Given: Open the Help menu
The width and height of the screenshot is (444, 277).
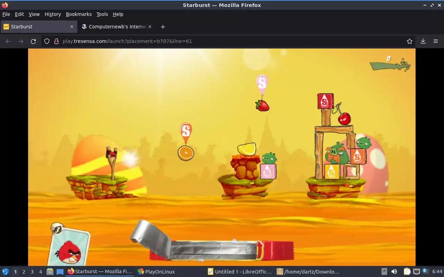Looking at the screenshot, I should tap(118, 14).
